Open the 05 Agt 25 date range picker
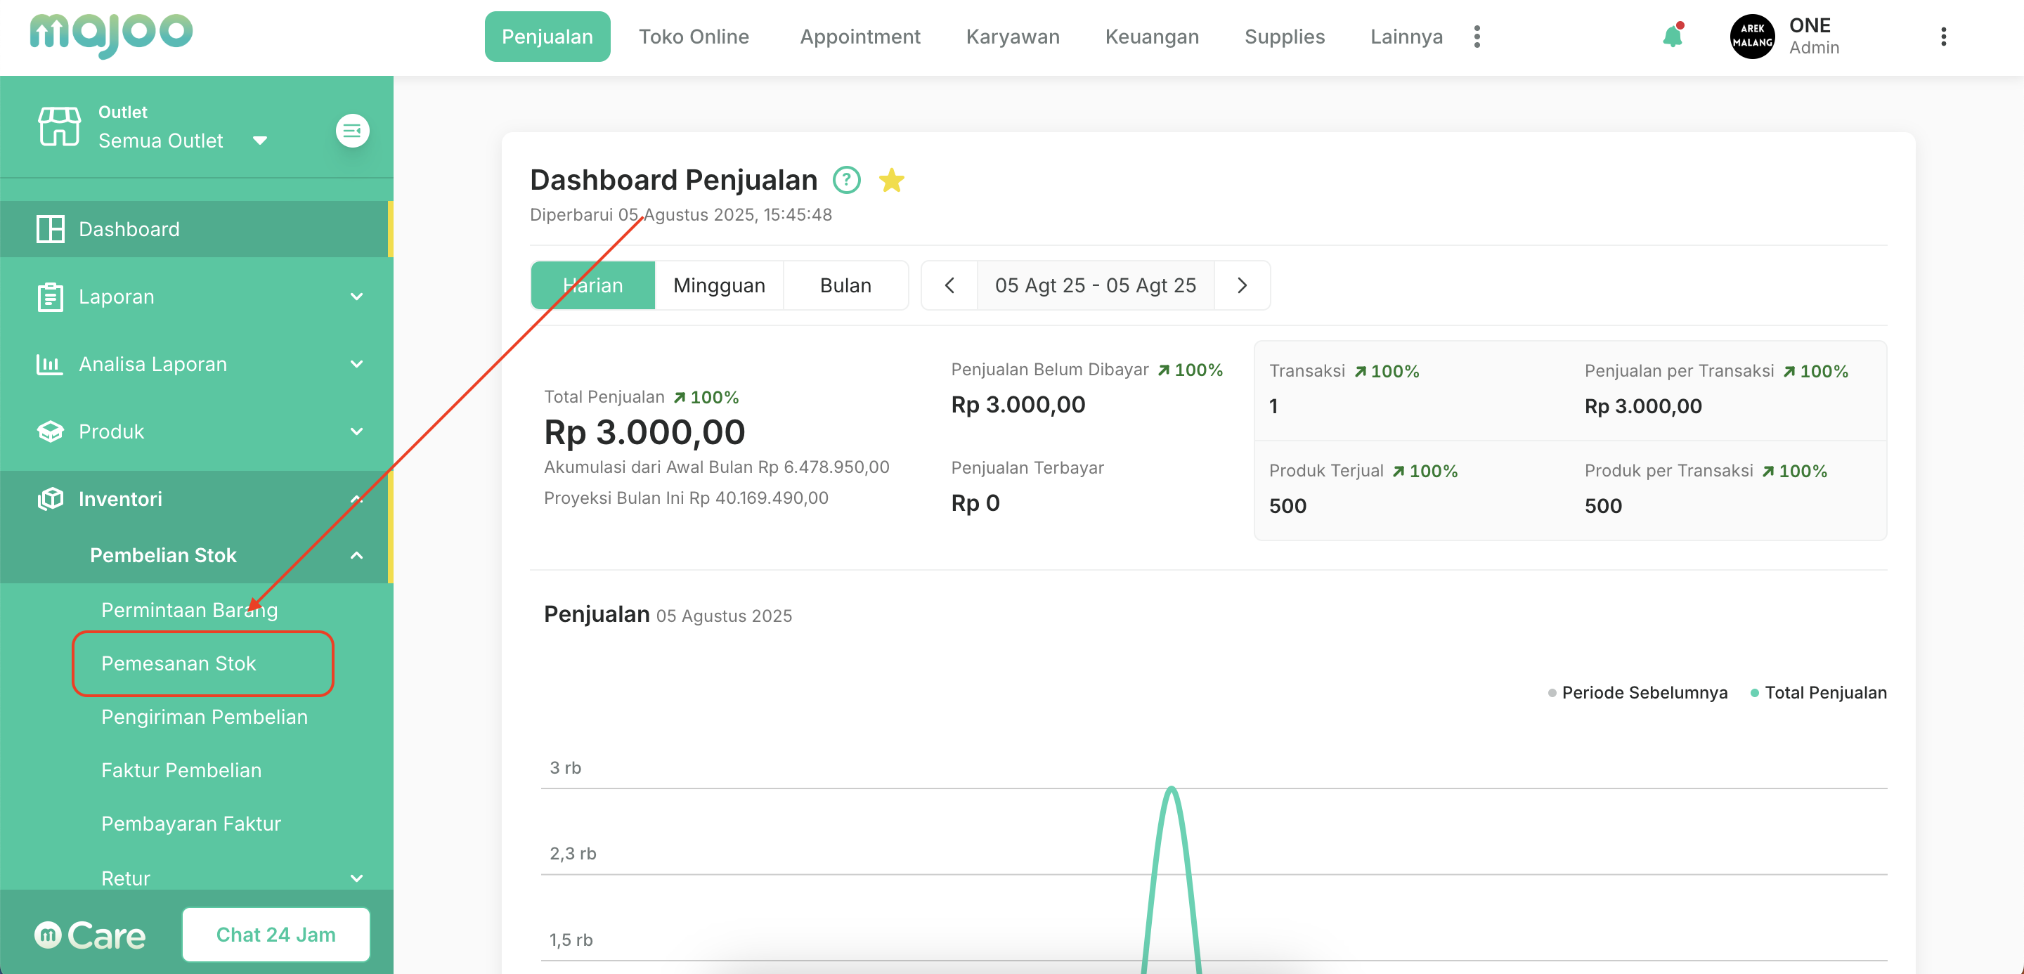Image resolution: width=2024 pixels, height=974 pixels. [x=1096, y=285]
